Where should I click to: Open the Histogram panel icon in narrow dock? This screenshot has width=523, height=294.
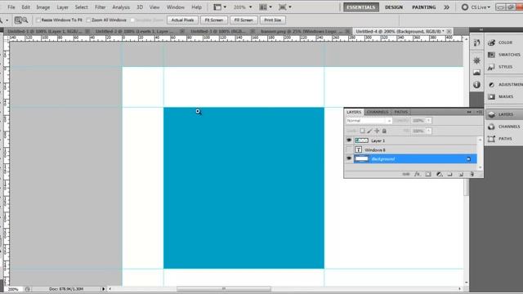point(476,73)
